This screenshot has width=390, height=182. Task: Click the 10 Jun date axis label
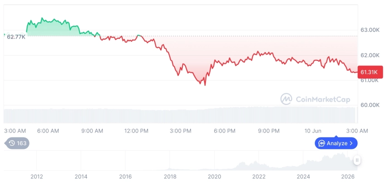point(313,131)
